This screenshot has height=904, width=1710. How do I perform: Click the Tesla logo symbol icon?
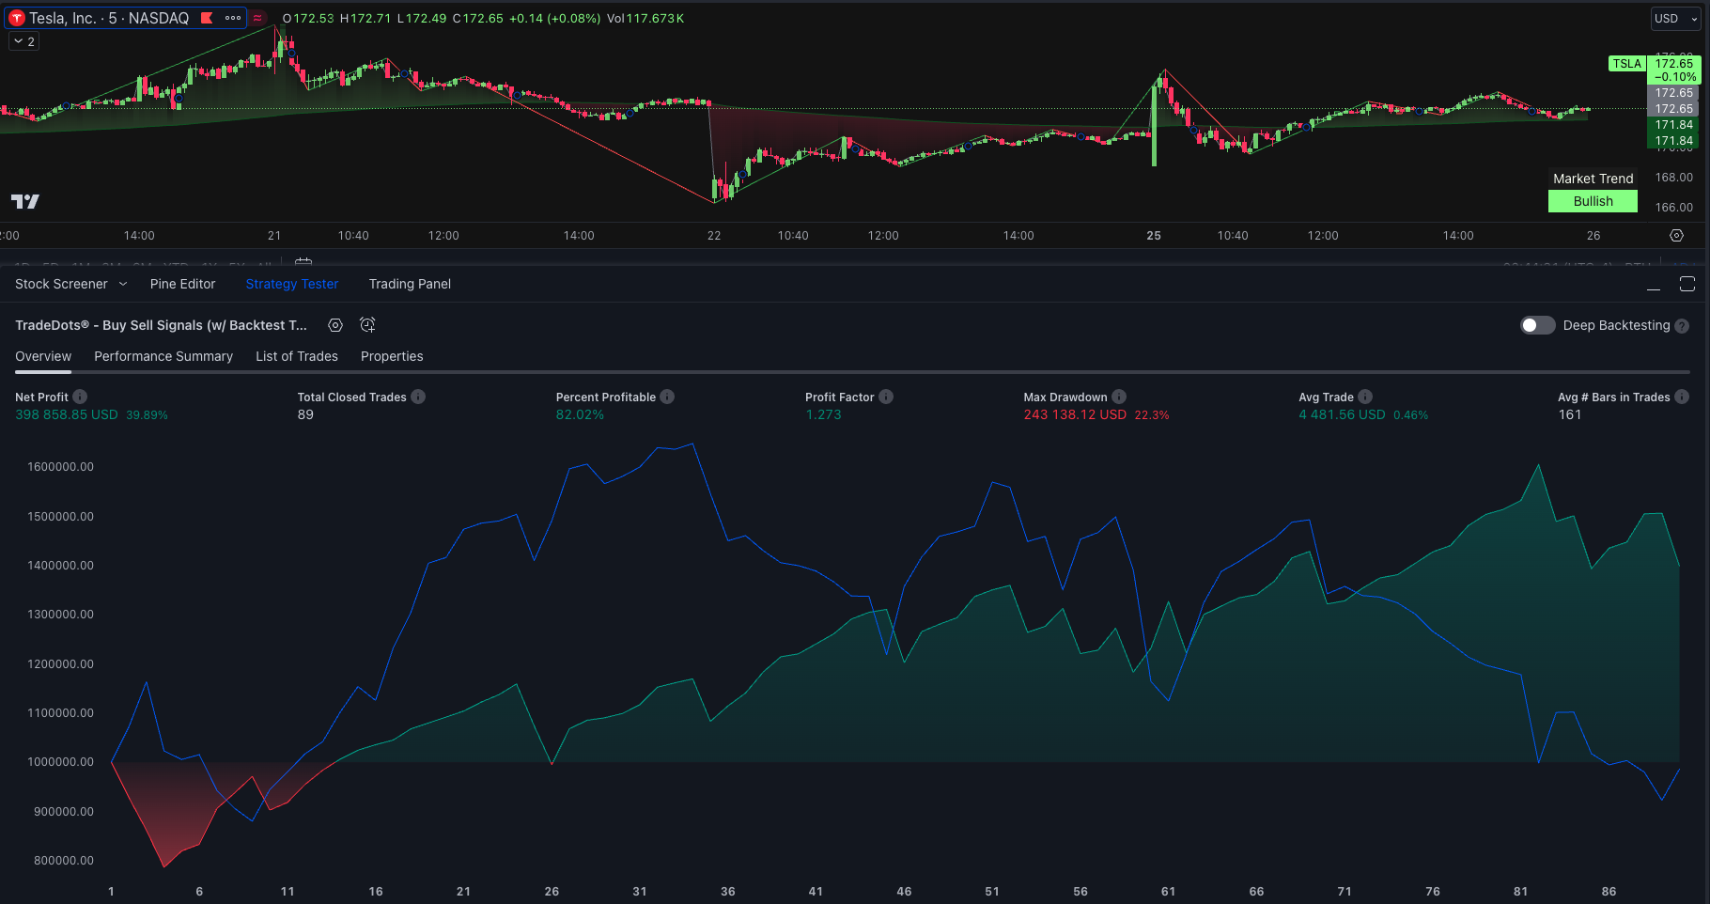pyautogui.click(x=16, y=18)
